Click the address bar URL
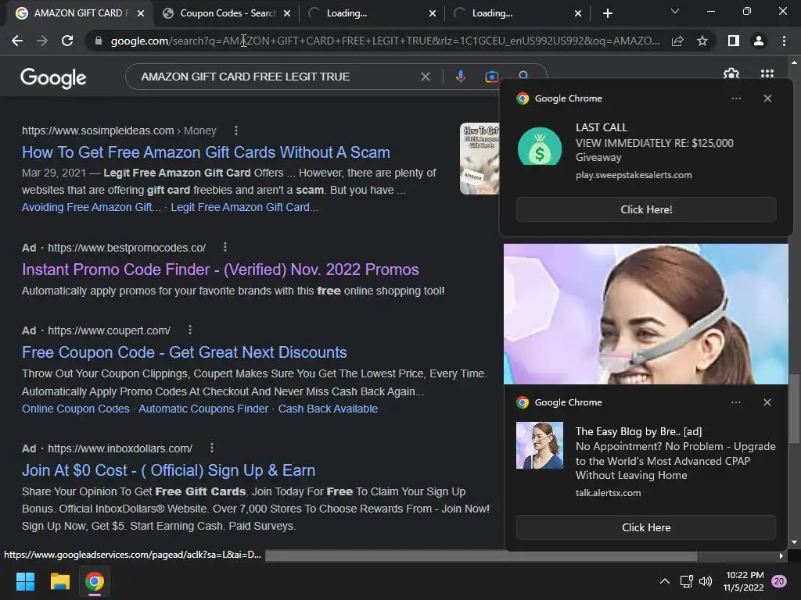Screen dimensions: 801x600 (x=384, y=41)
